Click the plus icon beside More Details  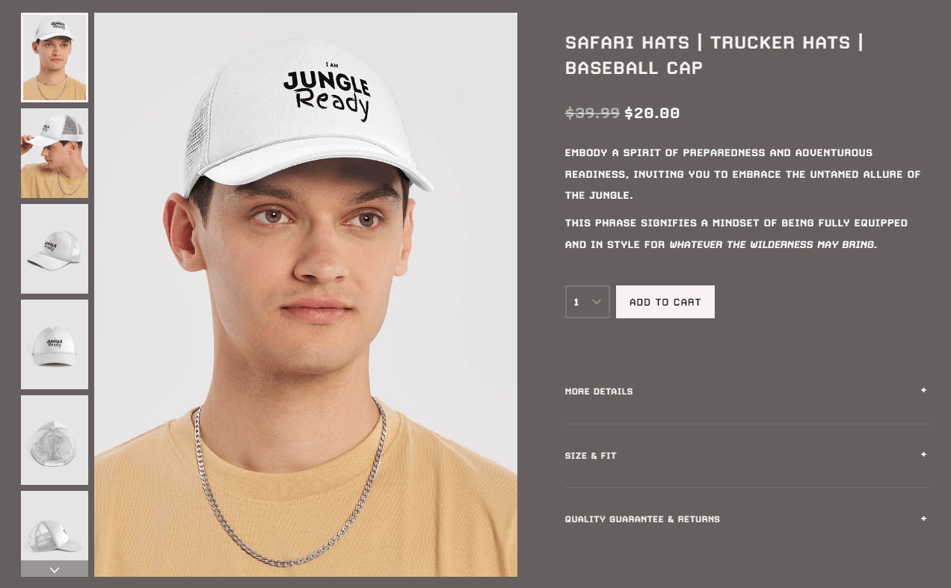coord(923,391)
